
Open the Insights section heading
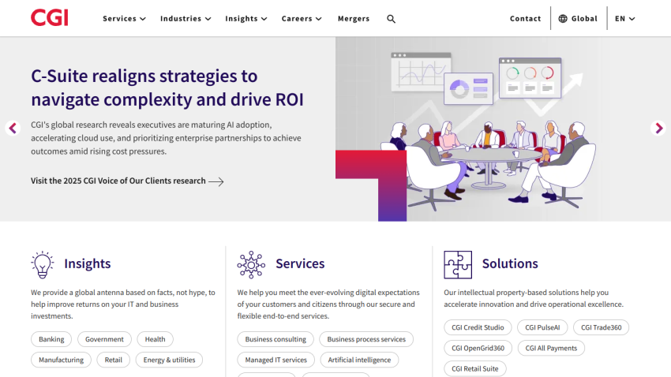pyautogui.click(x=88, y=263)
